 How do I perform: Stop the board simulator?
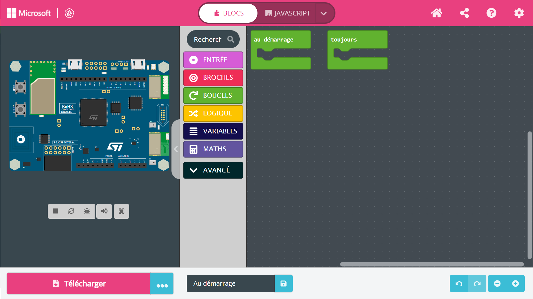(x=55, y=211)
